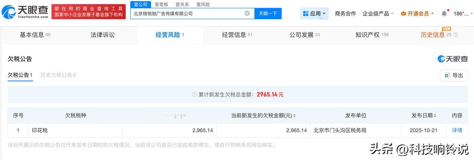Sort by 当前新发生的欠税金额 arrows
474x160 pixels.
click(294, 116)
